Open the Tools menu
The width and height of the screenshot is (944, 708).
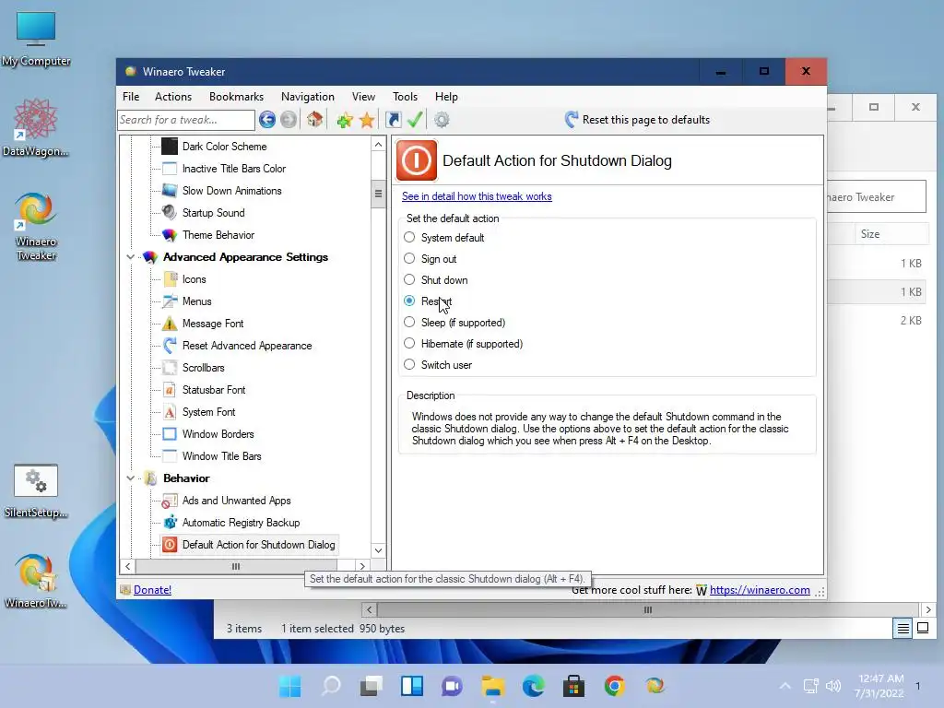click(x=405, y=96)
